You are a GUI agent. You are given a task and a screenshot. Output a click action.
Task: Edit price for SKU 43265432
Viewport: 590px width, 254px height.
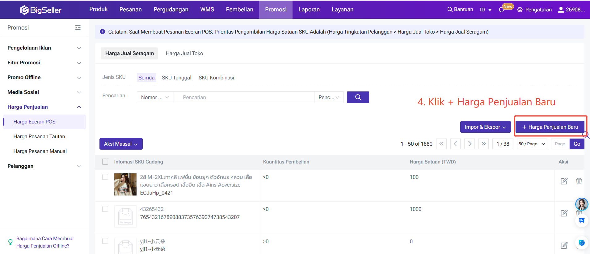(564, 213)
